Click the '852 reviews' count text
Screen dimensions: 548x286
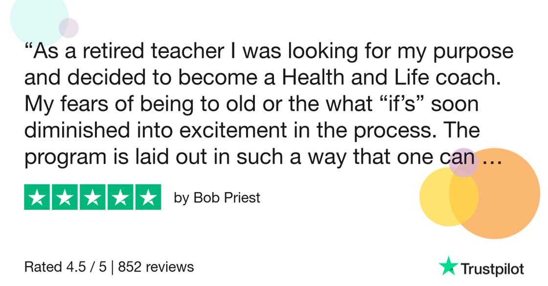[156, 267]
